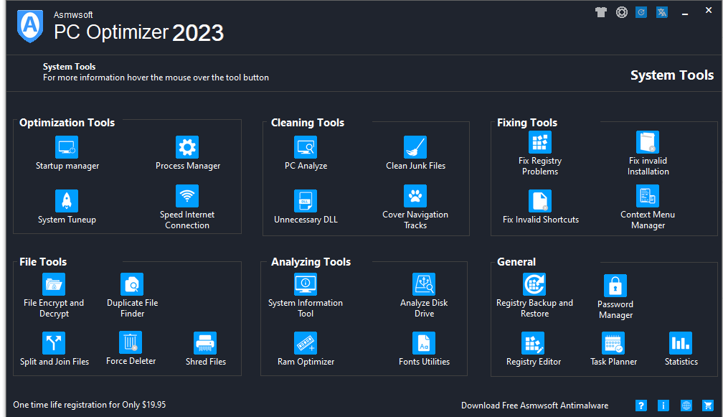The image size is (723, 417).
Task: Click the Optimization Tools group heading
Action: (67, 123)
